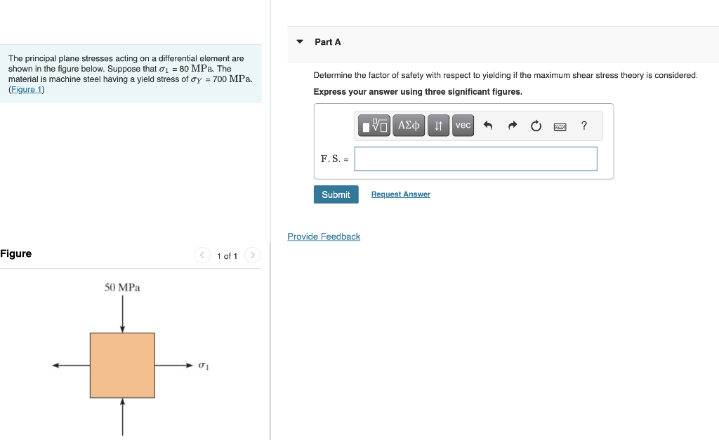Open the on-screen keyboard shortcuts icon
The image size is (719, 440).
tap(560, 125)
